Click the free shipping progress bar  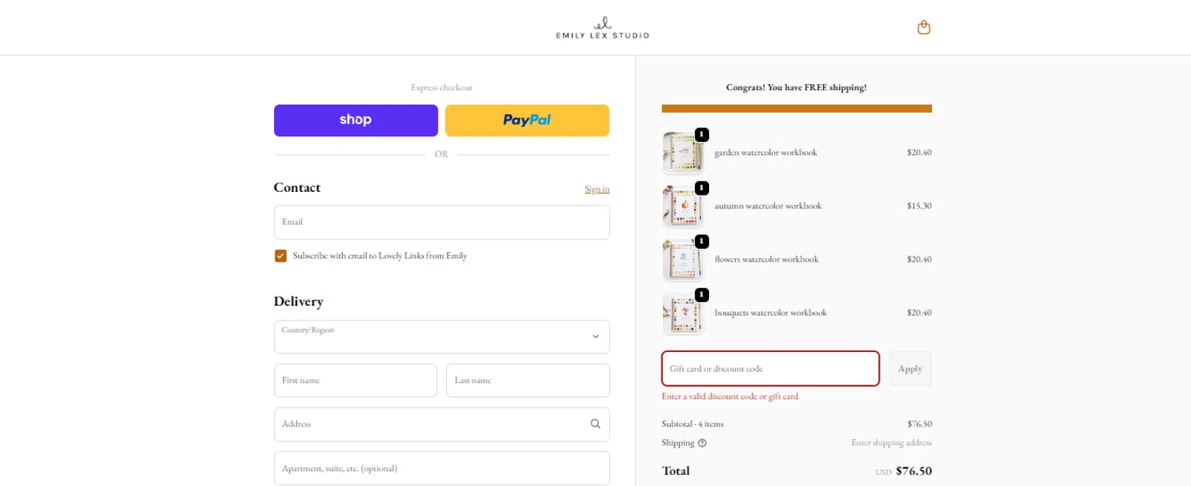click(796, 109)
